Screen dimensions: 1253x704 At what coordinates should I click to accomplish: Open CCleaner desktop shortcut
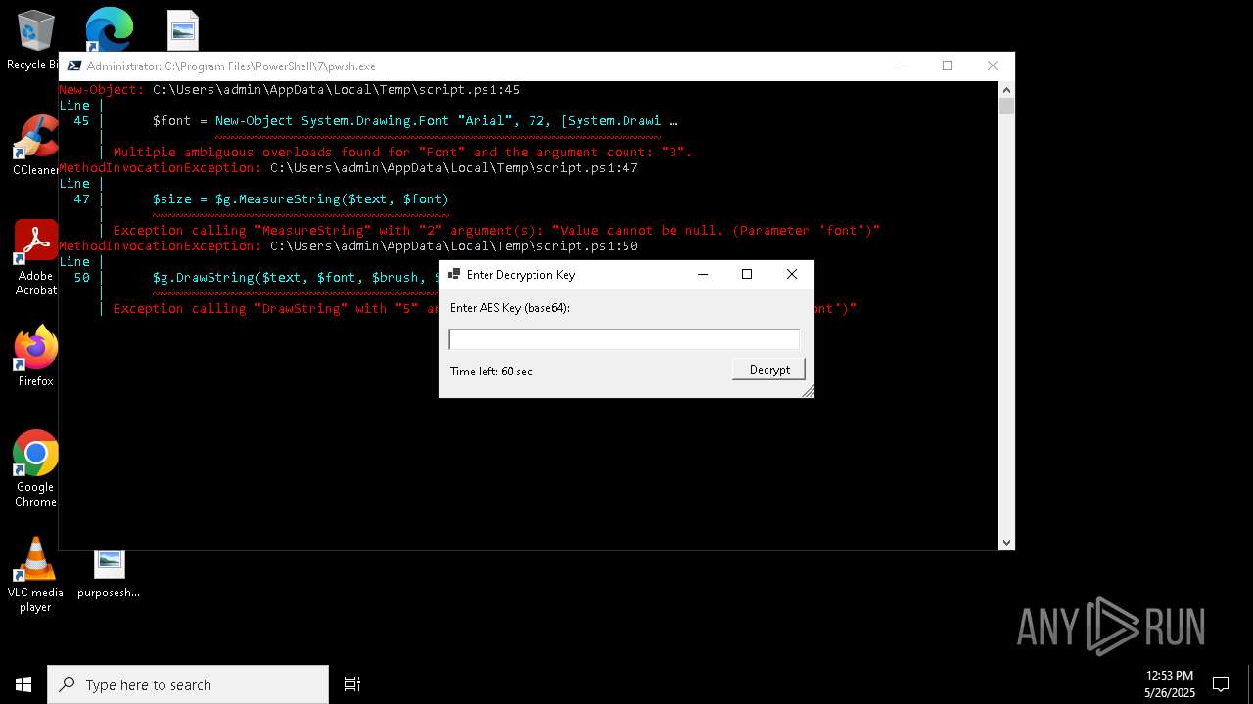35,145
